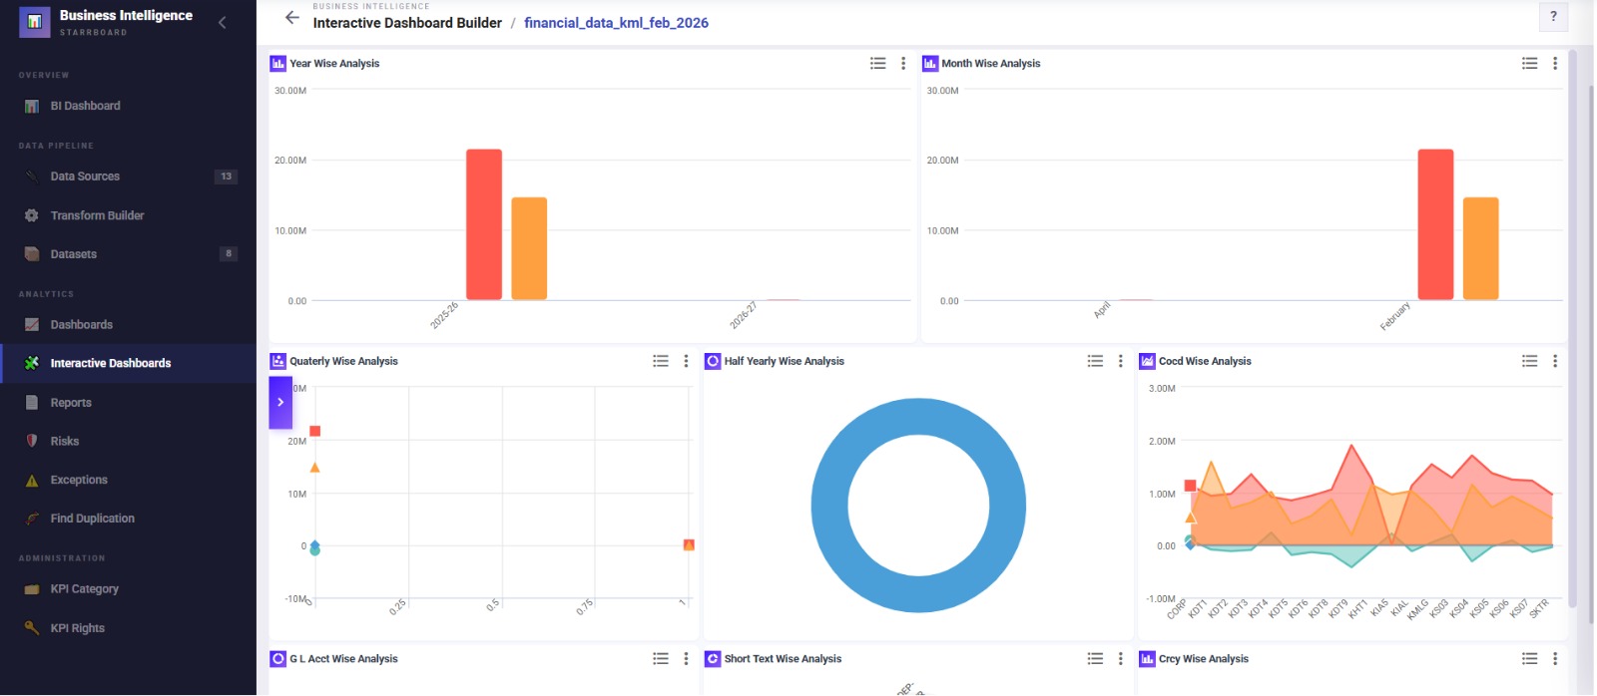The width and height of the screenshot is (1597, 696).
Task: Click the Cocd Wise Analysis area chart icon
Action: click(1148, 361)
